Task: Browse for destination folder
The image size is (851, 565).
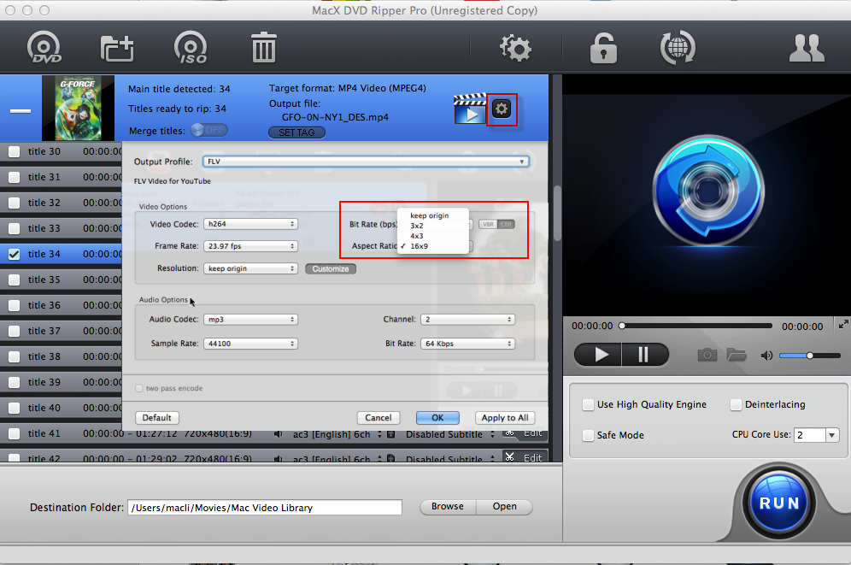Action: point(448,506)
